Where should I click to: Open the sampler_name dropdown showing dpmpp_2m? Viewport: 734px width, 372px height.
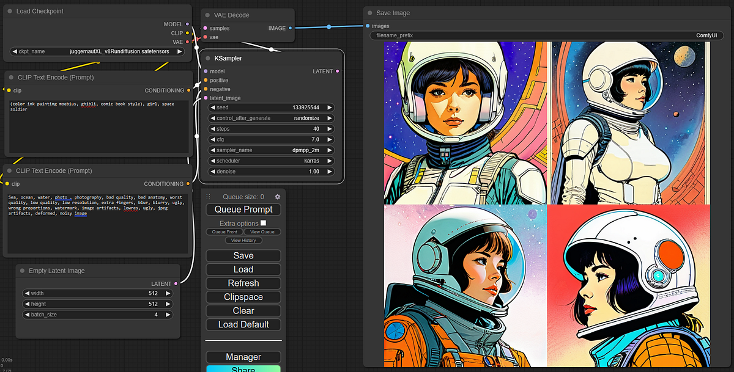(x=270, y=150)
